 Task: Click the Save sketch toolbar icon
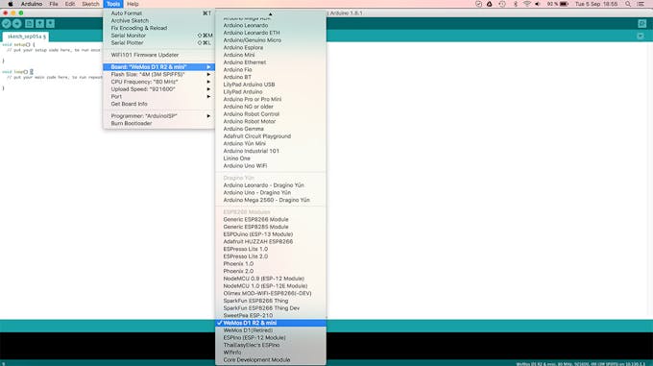pyautogui.click(x=50, y=24)
